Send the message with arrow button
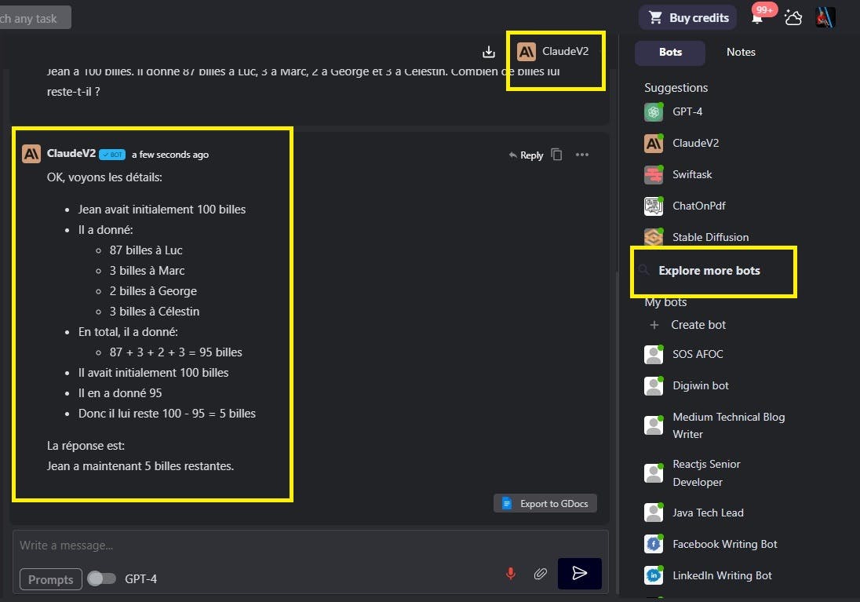Viewport: 860px width, 602px height. [x=579, y=574]
